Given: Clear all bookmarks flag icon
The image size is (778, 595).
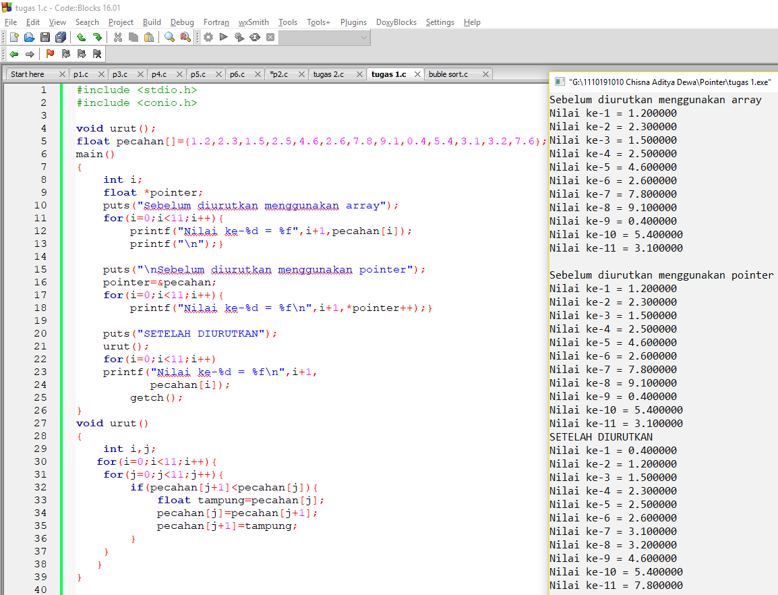Looking at the screenshot, I should (x=97, y=54).
